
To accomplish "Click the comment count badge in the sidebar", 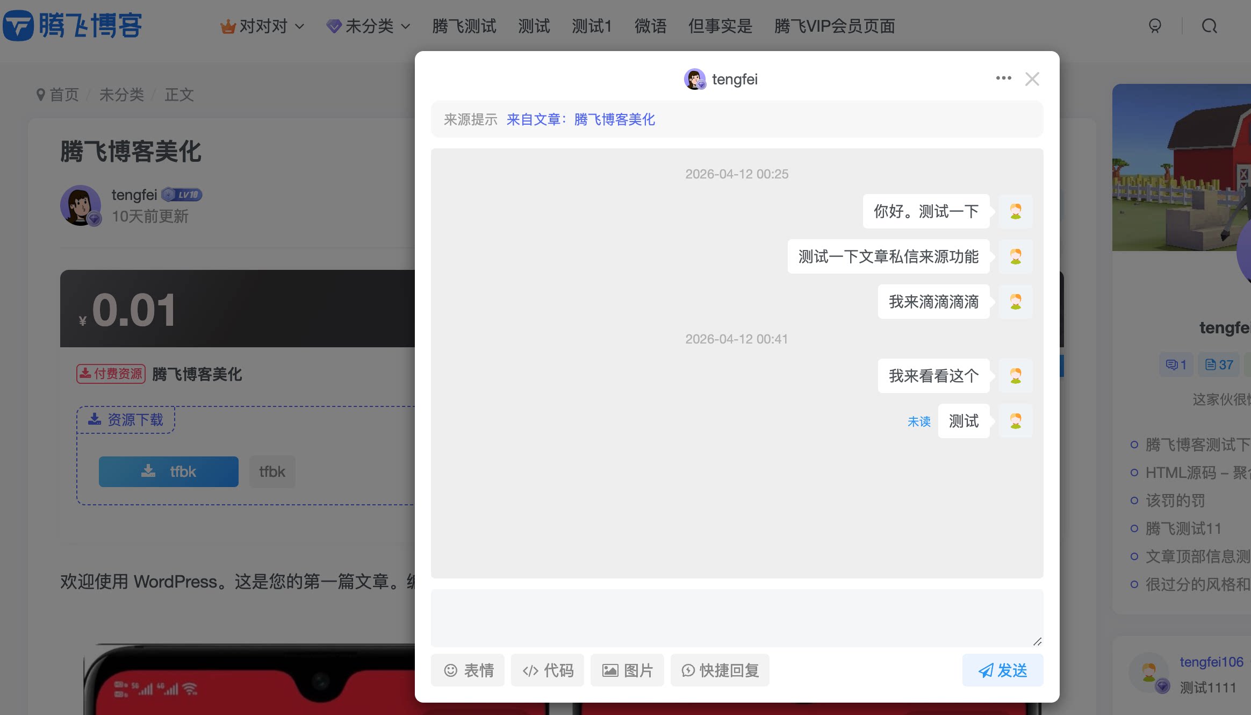I will tap(1175, 364).
